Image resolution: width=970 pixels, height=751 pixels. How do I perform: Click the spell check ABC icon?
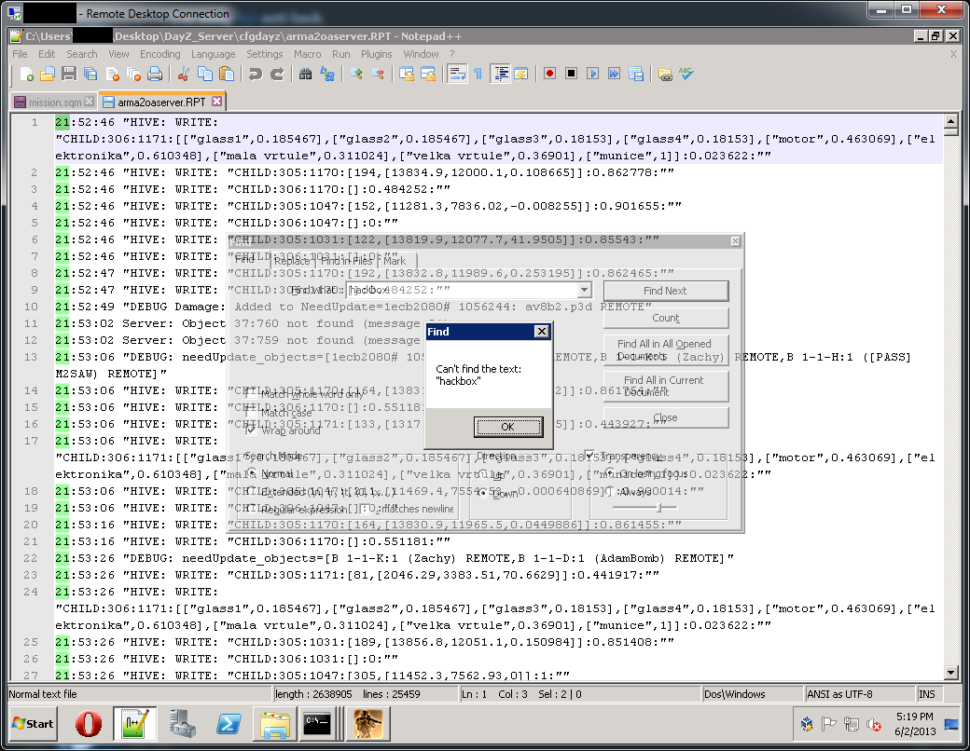(686, 74)
